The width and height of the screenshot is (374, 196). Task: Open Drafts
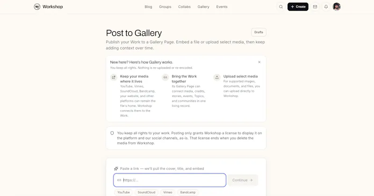click(259, 32)
